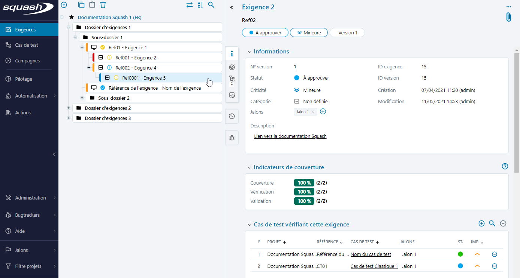This screenshot has width=520, height=278.
Task: Open the À approuver status dropdown
Action: (x=265, y=33)
